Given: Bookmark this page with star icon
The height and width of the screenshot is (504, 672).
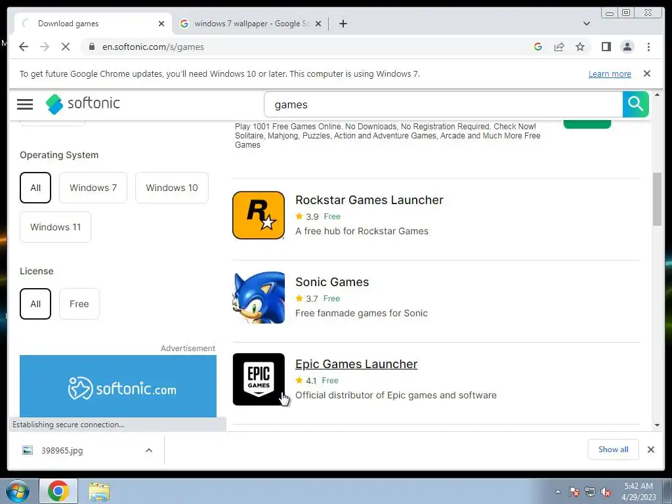Looking at the screenshot, I should pos(580,47).
